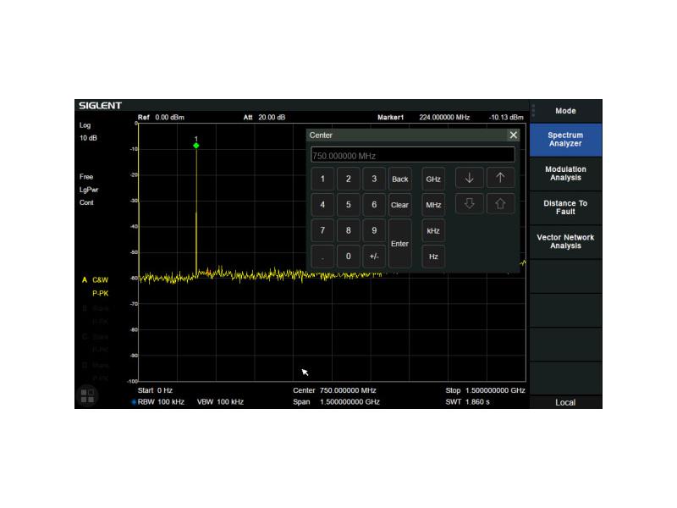Click the Cont sweep label
677x508 pixels.
click(86, 202)
